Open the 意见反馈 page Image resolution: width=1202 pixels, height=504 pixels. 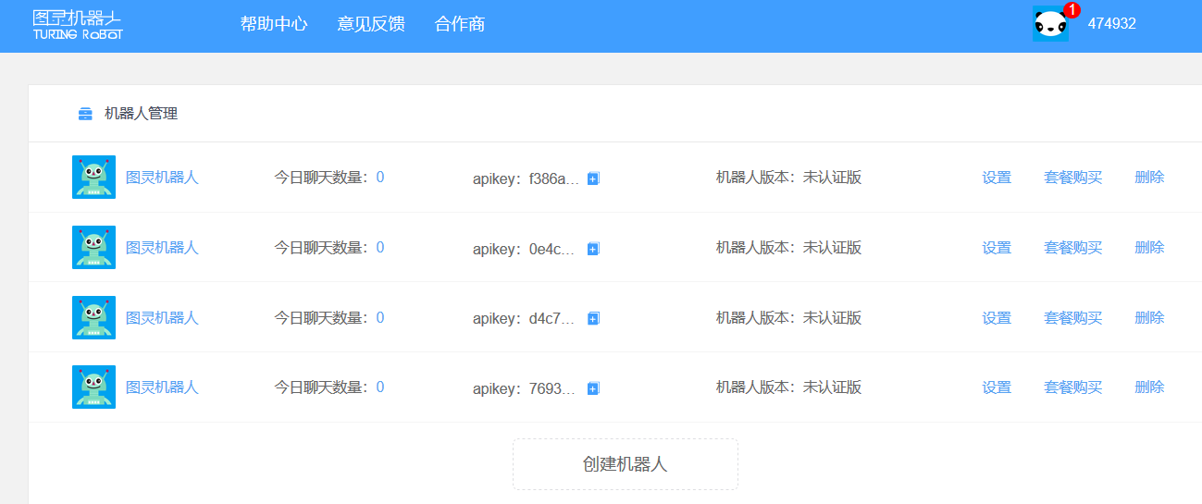click(x=371, y=24)
